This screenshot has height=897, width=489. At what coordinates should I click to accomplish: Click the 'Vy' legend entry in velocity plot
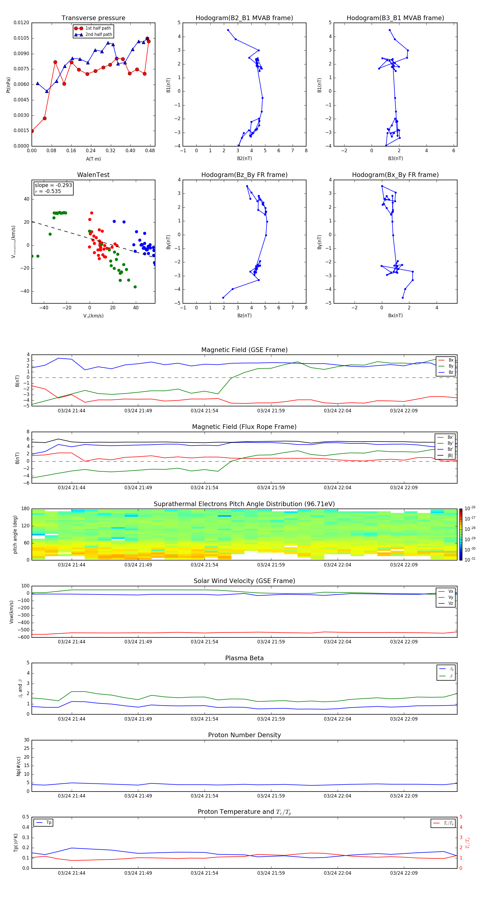(446, 597)
